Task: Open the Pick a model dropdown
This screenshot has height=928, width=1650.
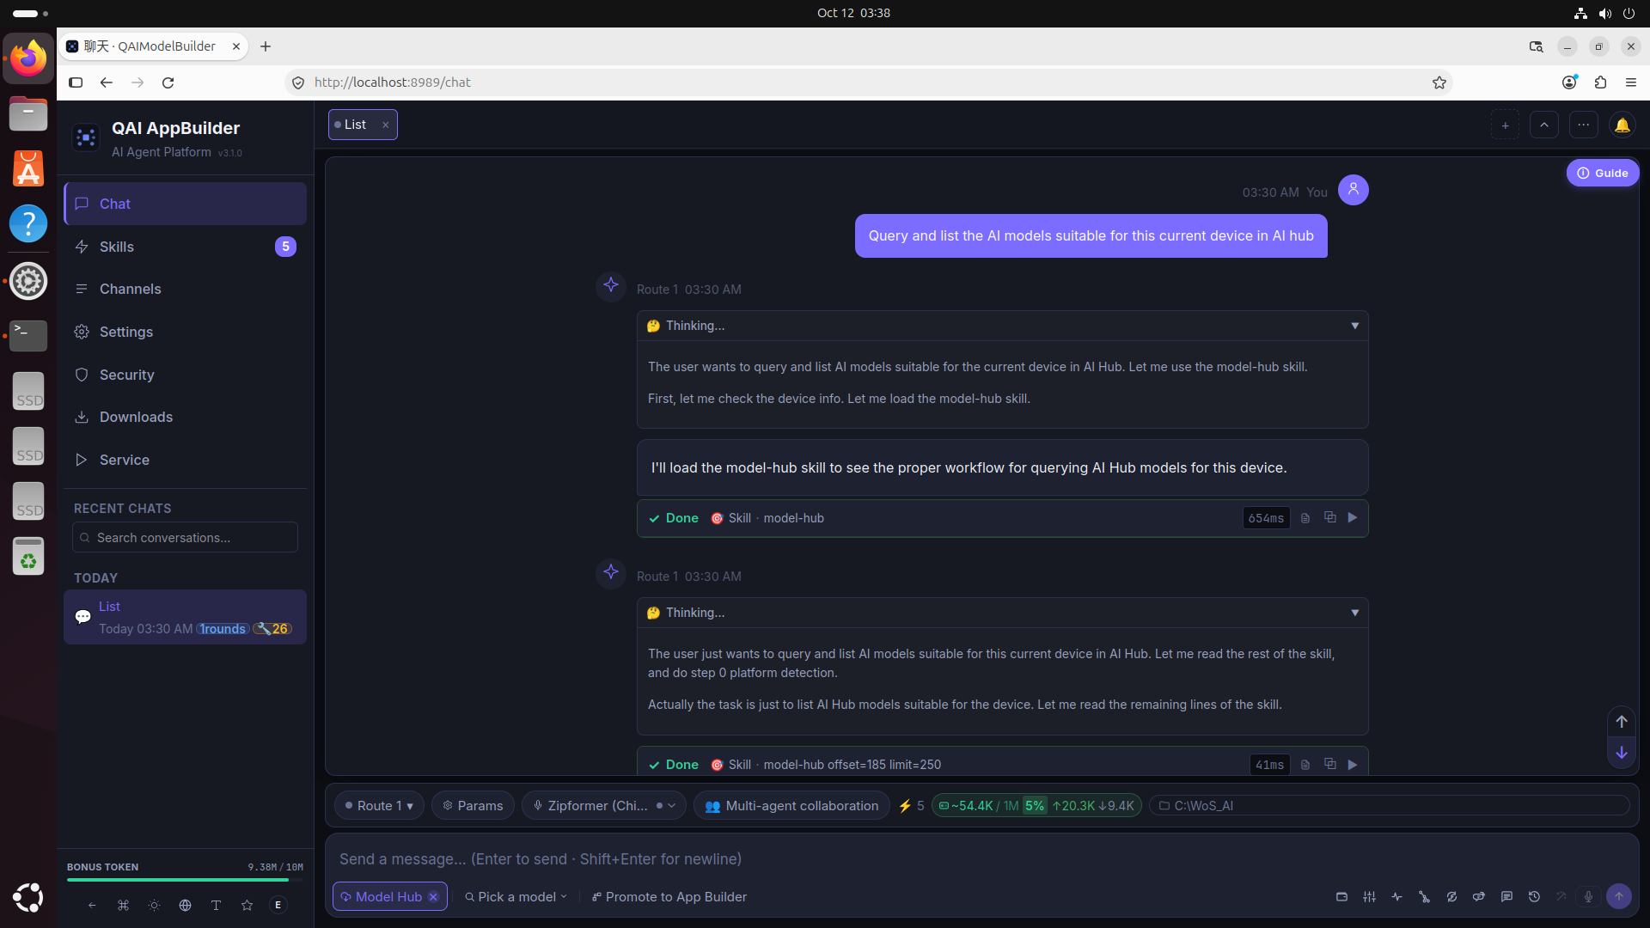Action: 516,897
